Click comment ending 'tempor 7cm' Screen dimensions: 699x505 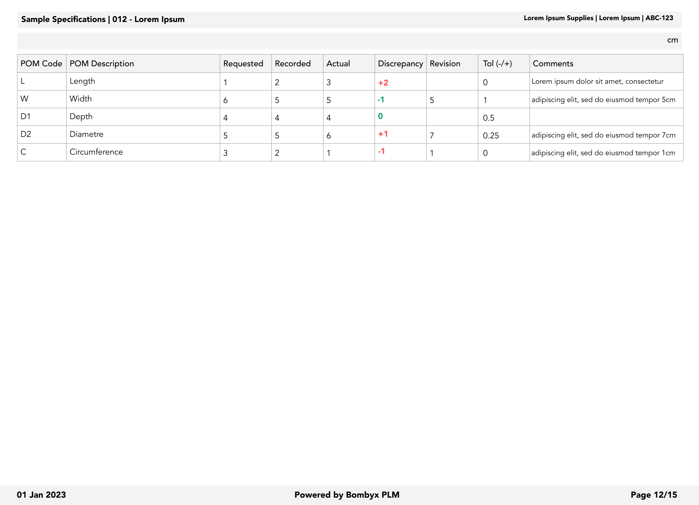pyautogui.click(x=603, y=135)
